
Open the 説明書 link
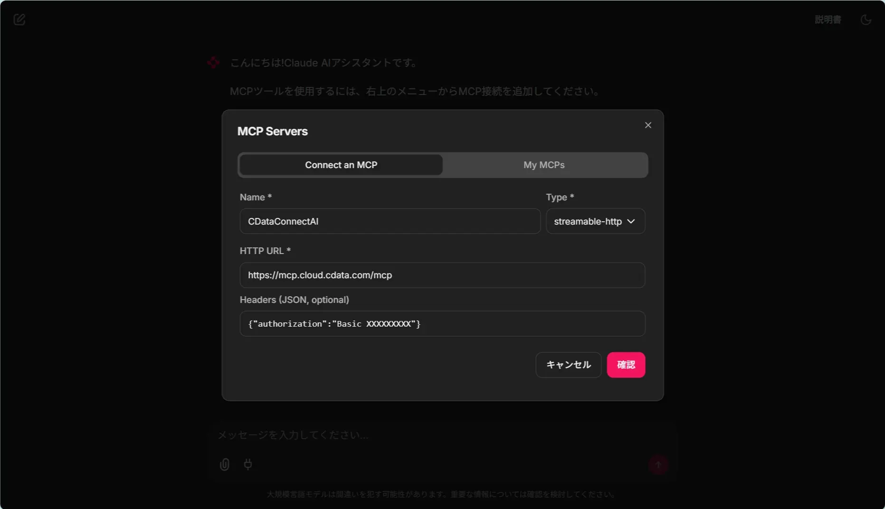point(828,19)
